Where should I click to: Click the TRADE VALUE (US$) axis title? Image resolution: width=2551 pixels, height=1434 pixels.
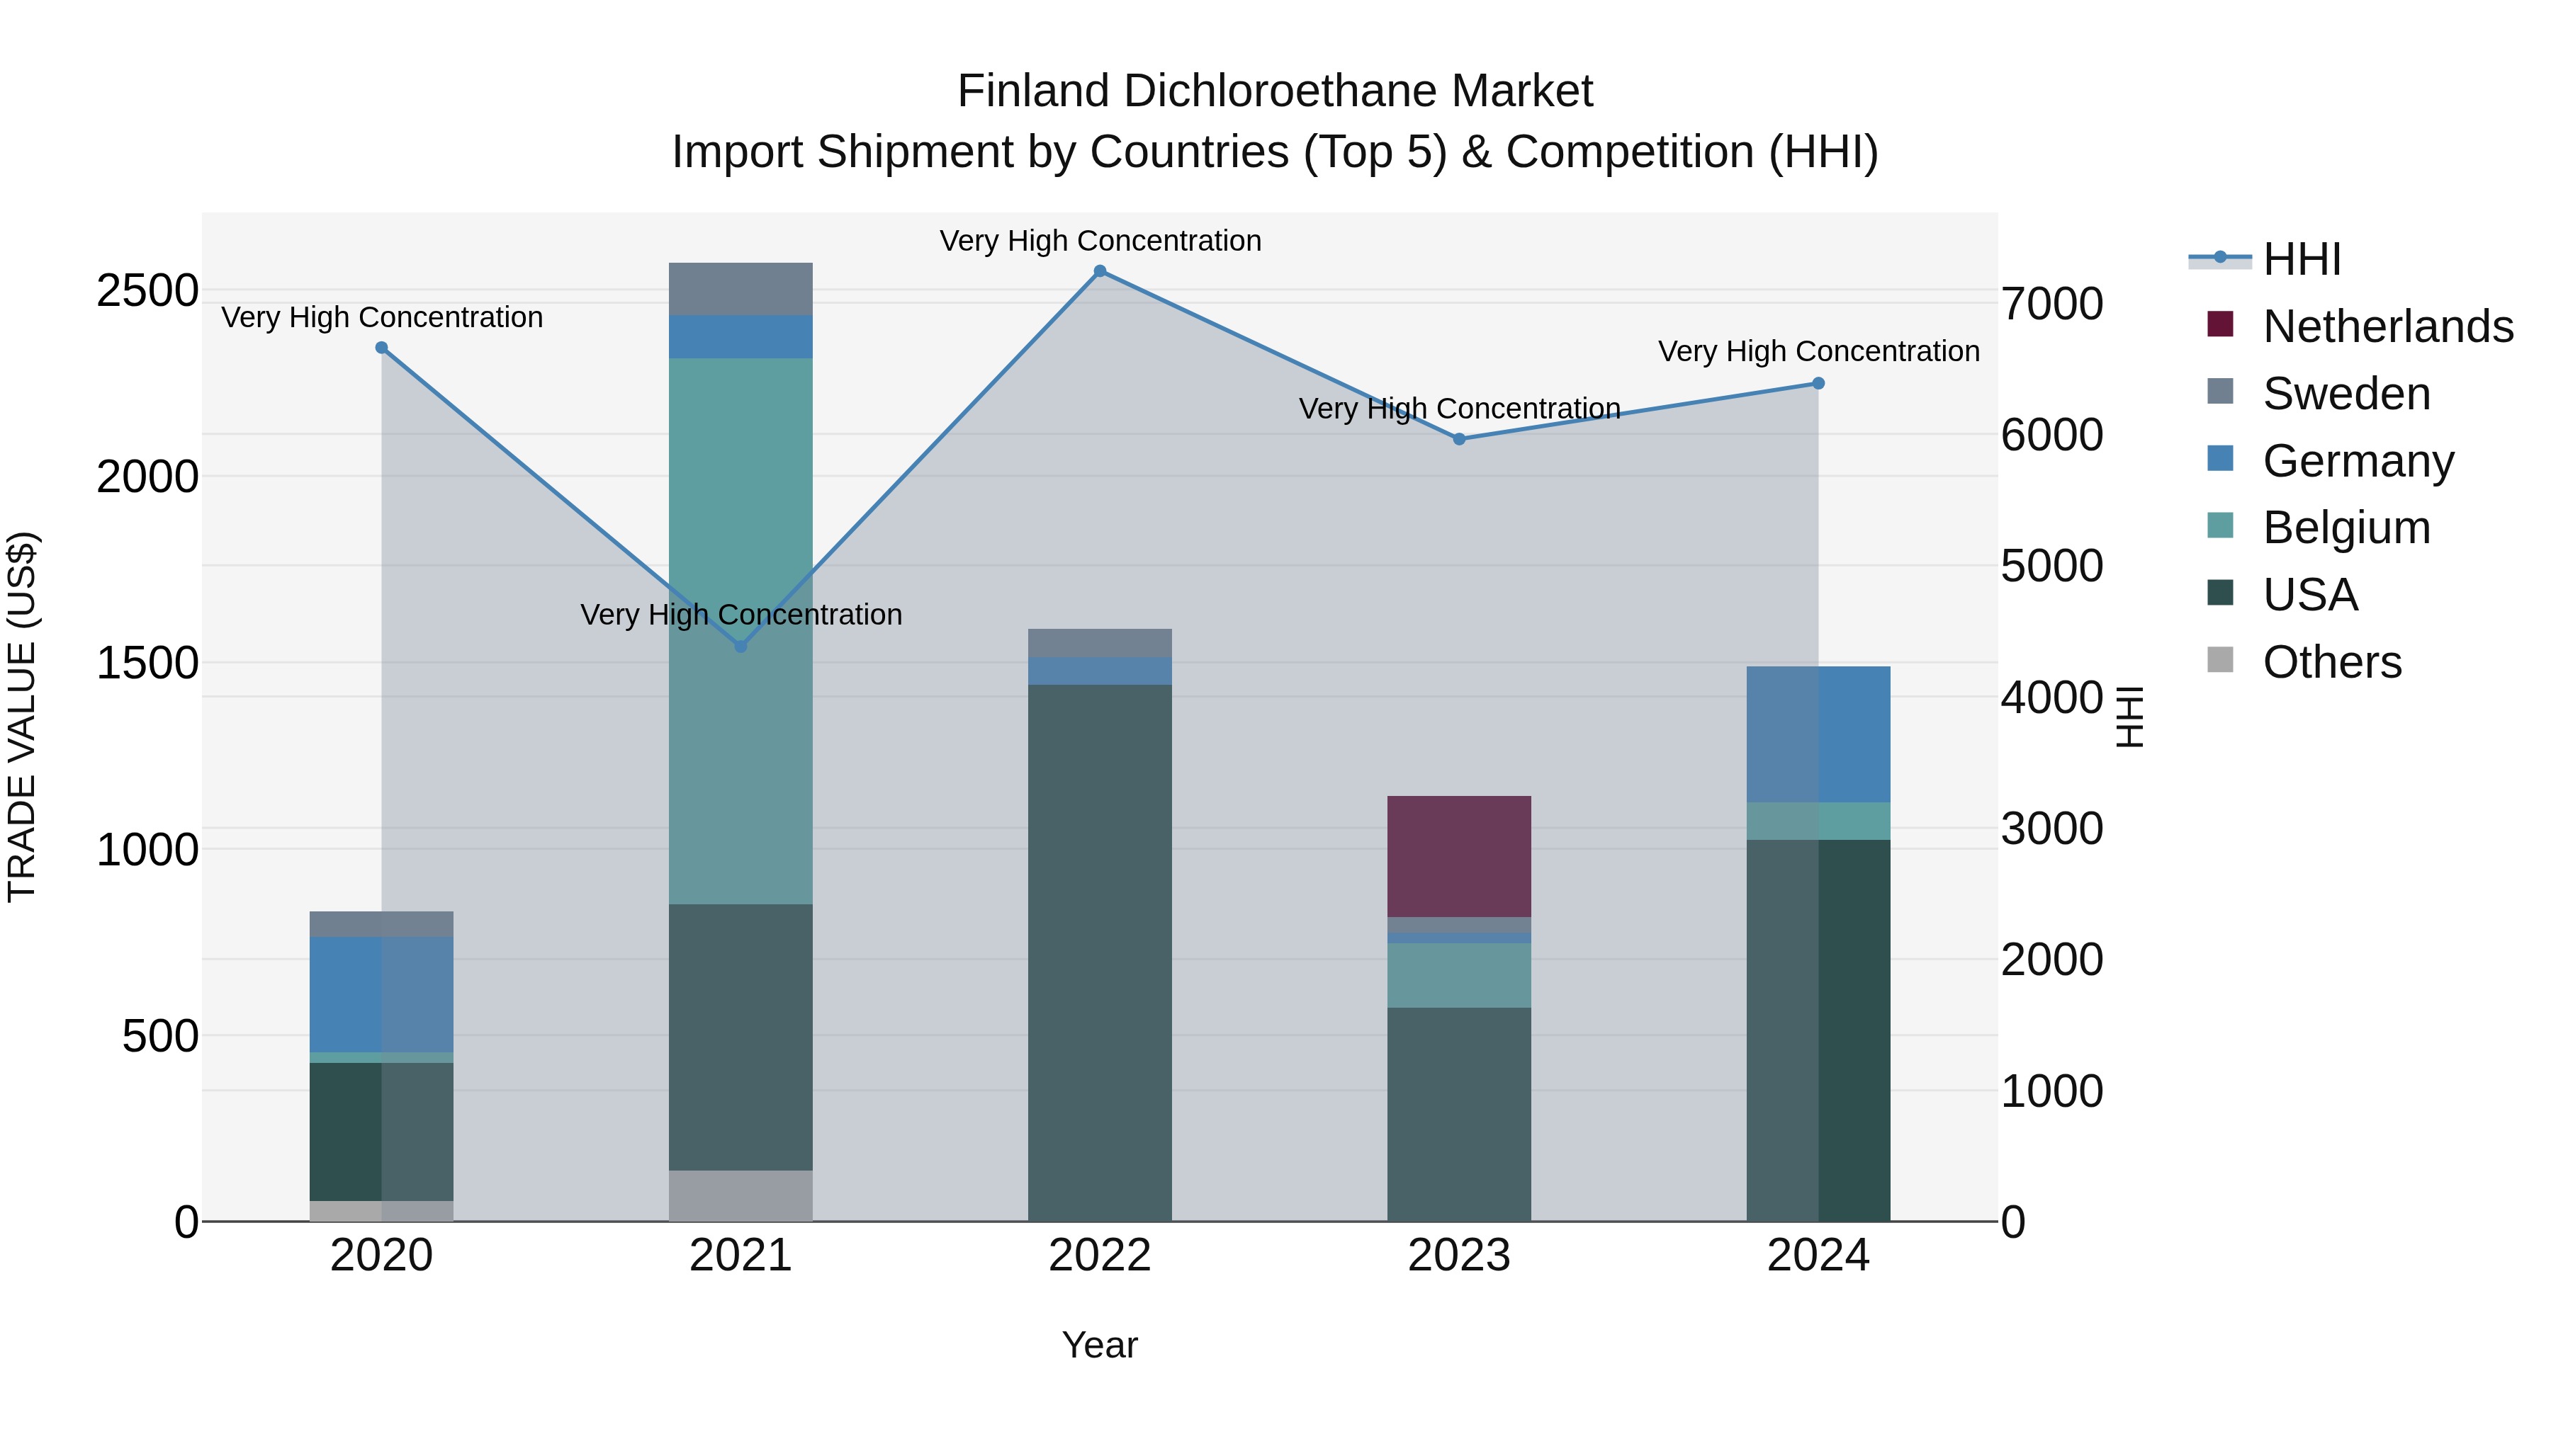click(x=23, y=717)
